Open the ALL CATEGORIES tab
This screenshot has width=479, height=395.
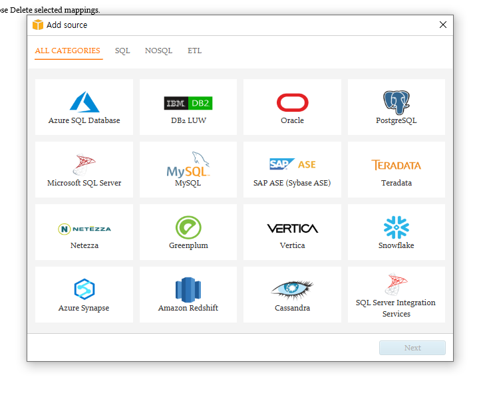click(x=67, y=51)
